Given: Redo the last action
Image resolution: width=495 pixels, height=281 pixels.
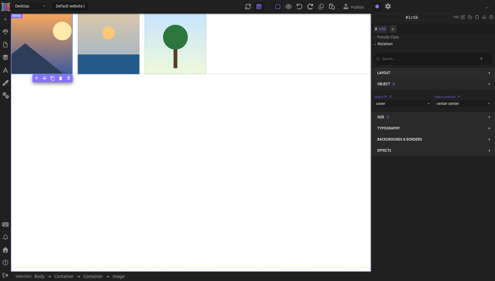Looking at the screenshot, I should coord(310,6).
